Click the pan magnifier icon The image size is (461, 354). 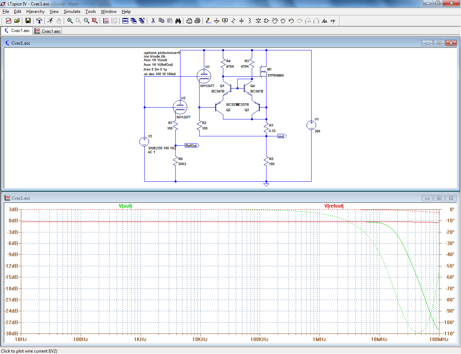[78, 21]
